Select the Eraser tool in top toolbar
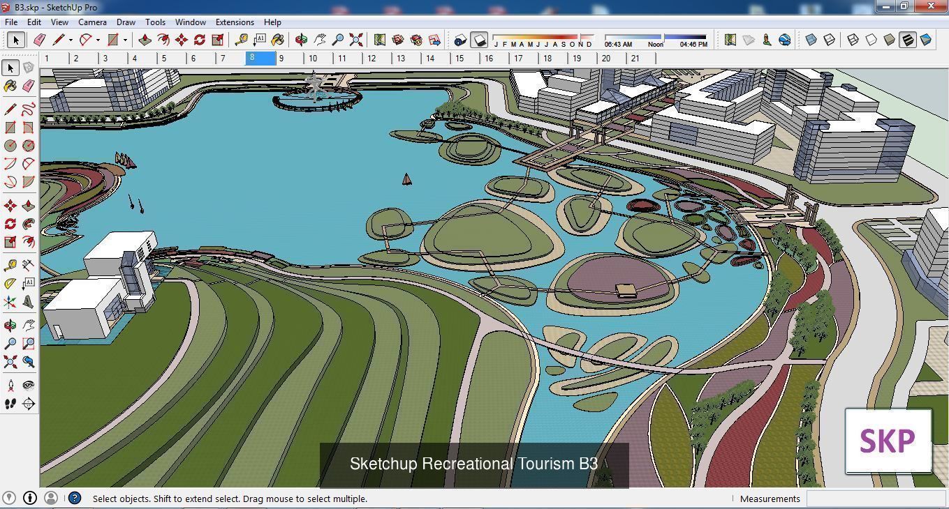This screenshot has width=949, height=509. click(x=39, y=40)
